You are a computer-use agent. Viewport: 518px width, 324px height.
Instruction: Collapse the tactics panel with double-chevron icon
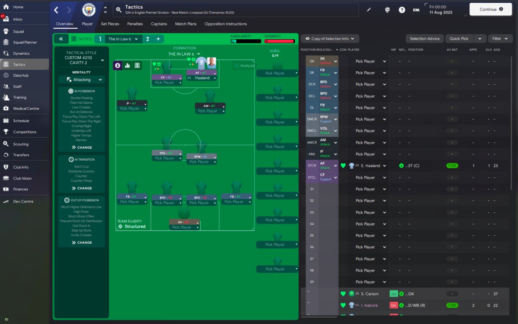tap(61, 39)
